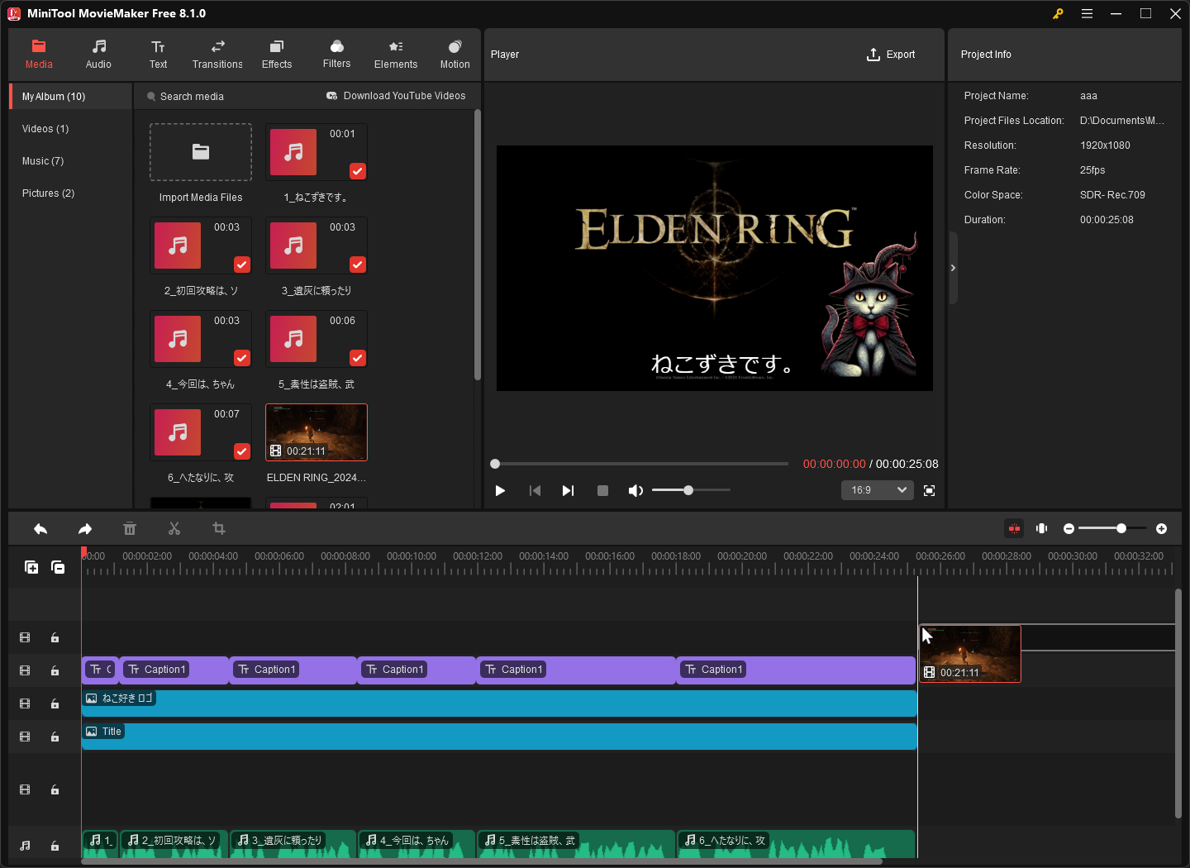1190x868 pixels.
Task: Open the Motion tab
Action: pos(455,55)
